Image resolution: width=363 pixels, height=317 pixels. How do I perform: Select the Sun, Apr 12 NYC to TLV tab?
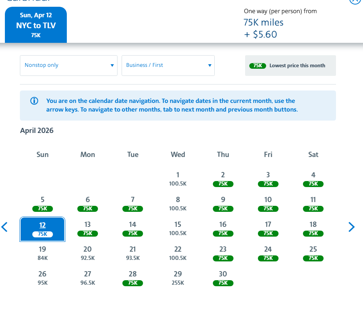point(36,25)
